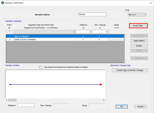
Task: Click the Quick Start button
Action: coord(138,26)
